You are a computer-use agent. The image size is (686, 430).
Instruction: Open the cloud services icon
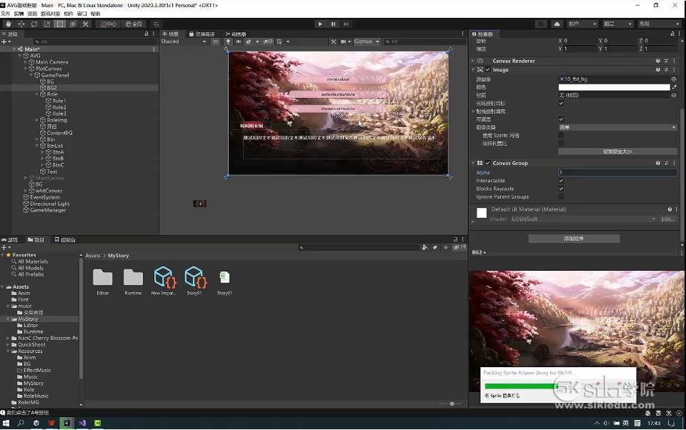[x=557, y=24]
